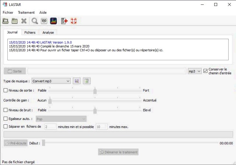Click the window resize grip corner
236x165 pixels.
pyautogui.click(x=234, y=163)
